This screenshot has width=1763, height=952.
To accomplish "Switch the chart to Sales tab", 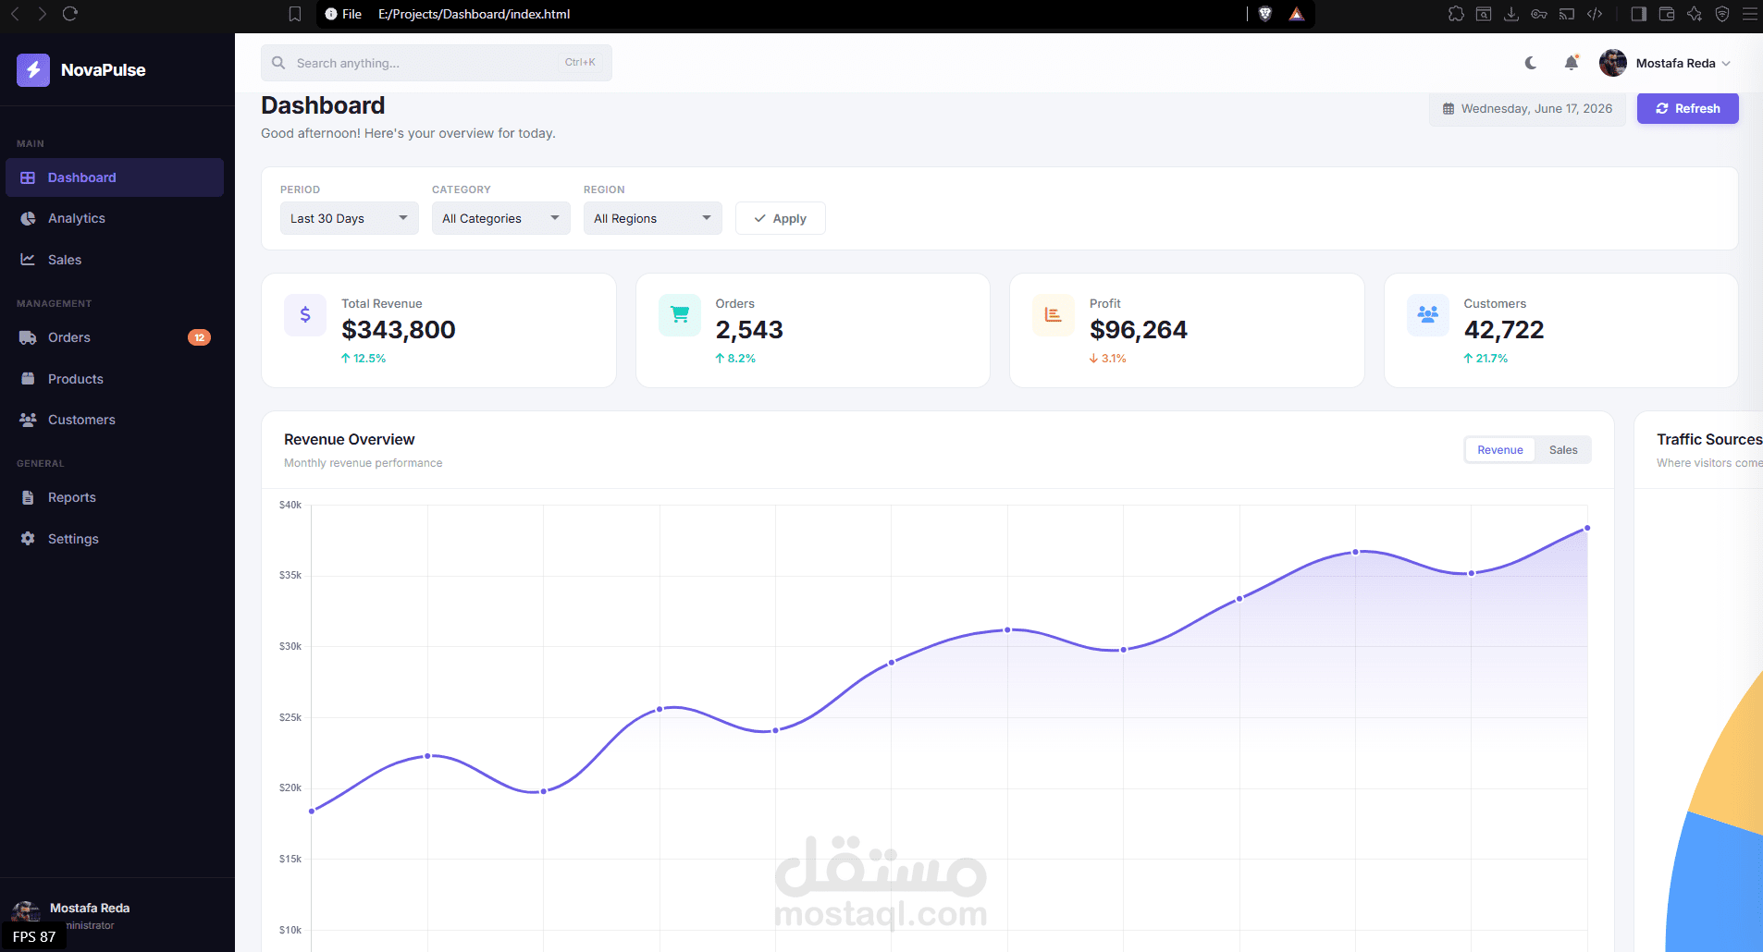I will tap(1563, 450).
